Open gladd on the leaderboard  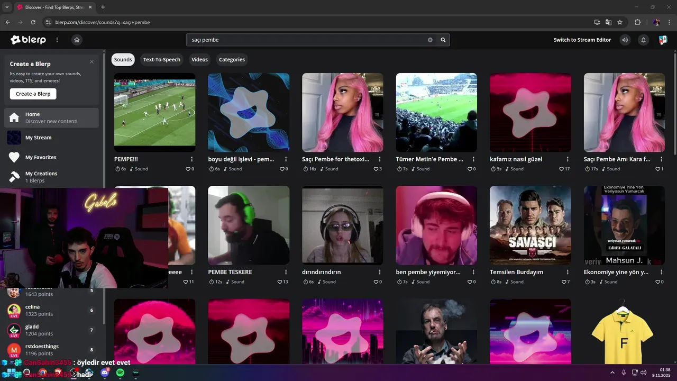point(51,330)
